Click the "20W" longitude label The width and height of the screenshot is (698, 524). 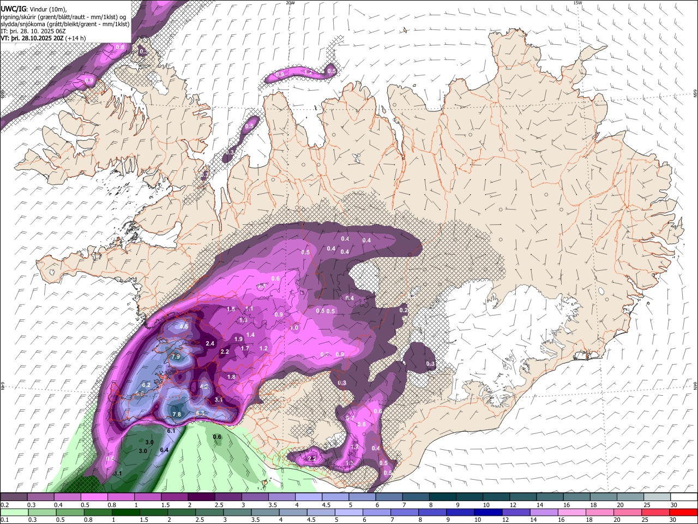pos(290,3)
